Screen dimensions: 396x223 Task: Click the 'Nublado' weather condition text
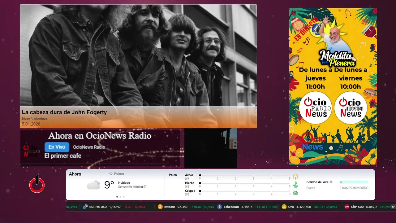[124, 183]
